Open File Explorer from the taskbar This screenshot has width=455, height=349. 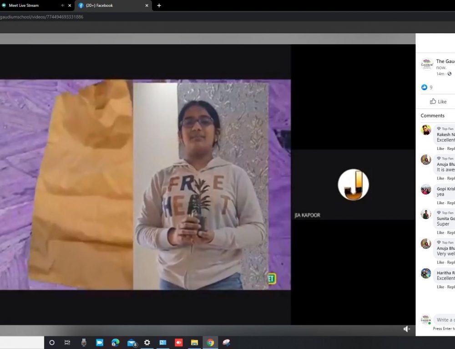194,343
